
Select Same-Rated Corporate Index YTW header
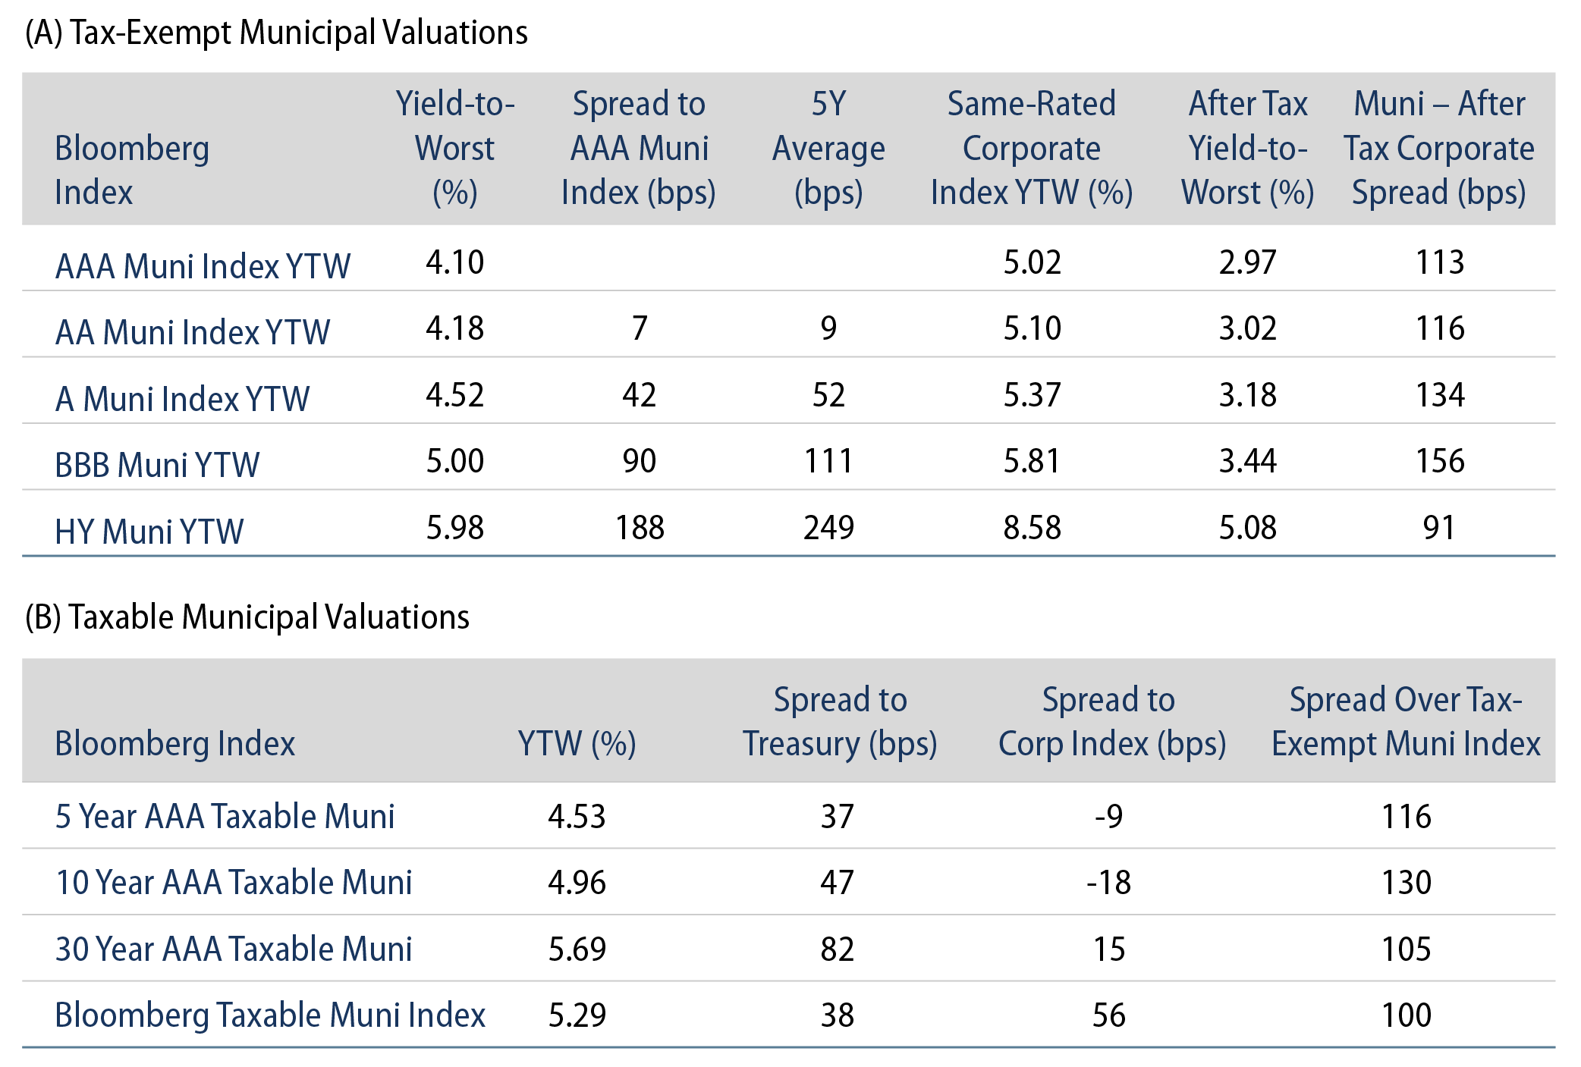click(1032, 148)
